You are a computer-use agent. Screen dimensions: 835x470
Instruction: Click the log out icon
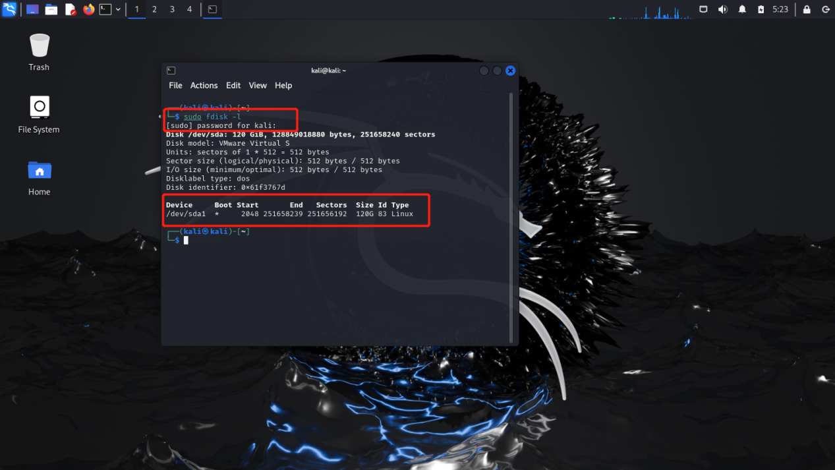826,9
